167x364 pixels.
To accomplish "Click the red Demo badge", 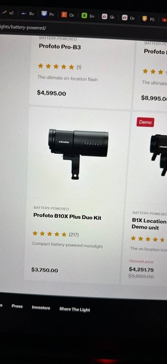I will 145,122.
